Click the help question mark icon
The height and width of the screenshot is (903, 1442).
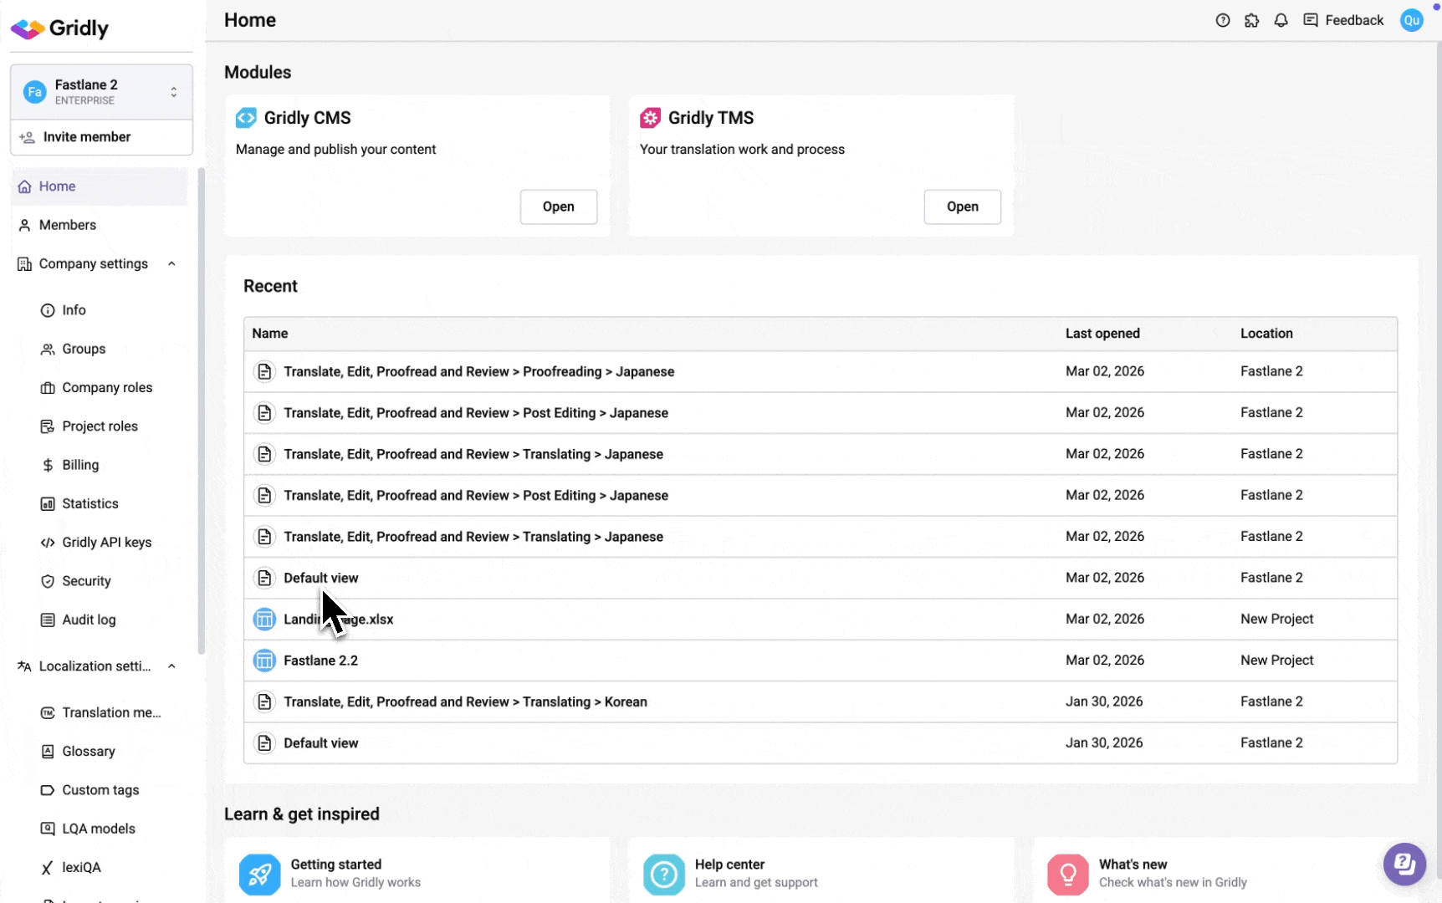pyautogui.click(x=1222, y=20)
